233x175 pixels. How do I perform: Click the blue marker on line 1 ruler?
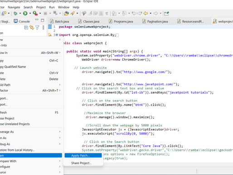(x=50, y=27)
